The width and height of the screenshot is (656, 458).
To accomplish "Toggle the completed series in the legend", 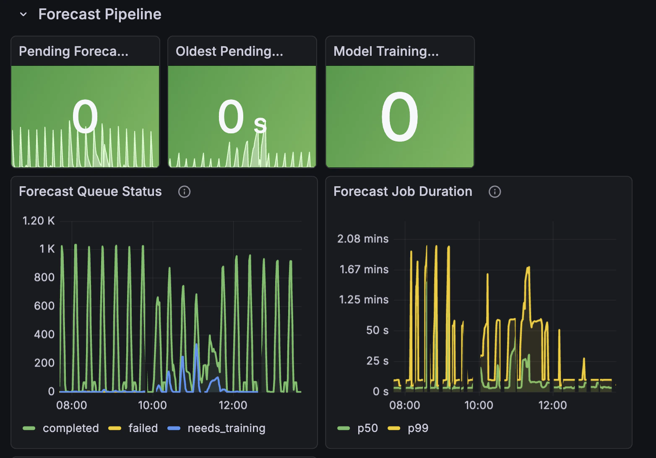I will click(71, 428).
